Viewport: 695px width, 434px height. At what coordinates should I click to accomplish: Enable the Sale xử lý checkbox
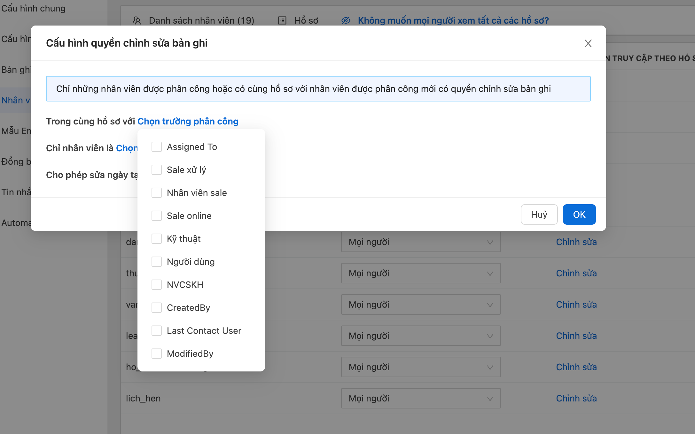pyautogui.click(x=157, y=170)
